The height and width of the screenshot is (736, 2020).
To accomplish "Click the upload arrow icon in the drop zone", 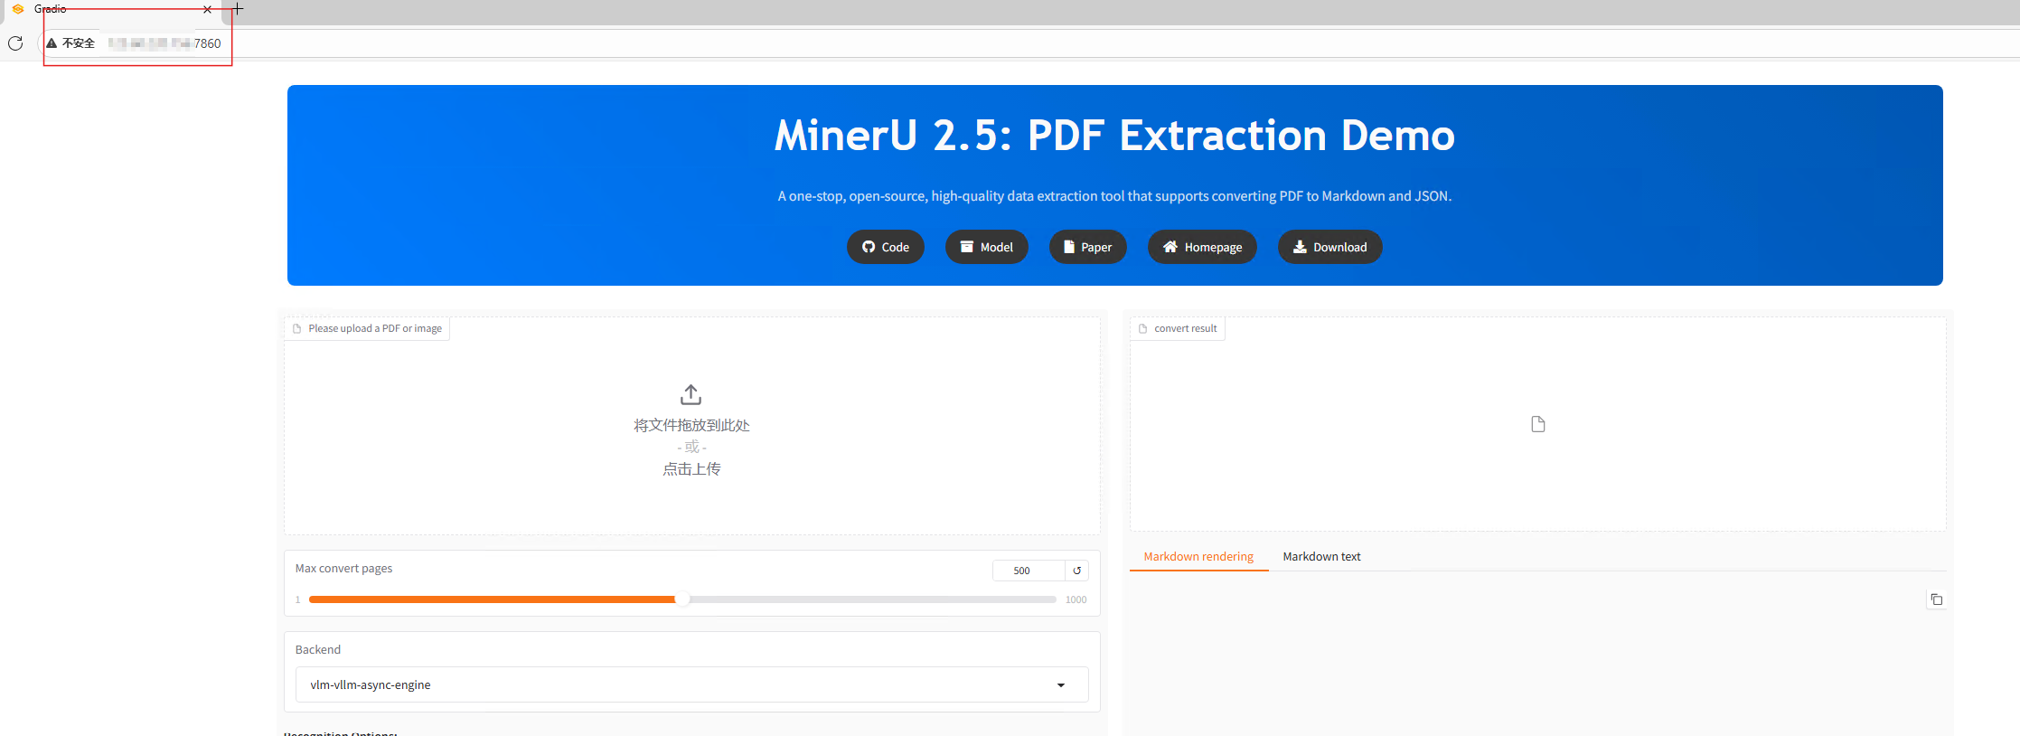I will coord(691,395).
